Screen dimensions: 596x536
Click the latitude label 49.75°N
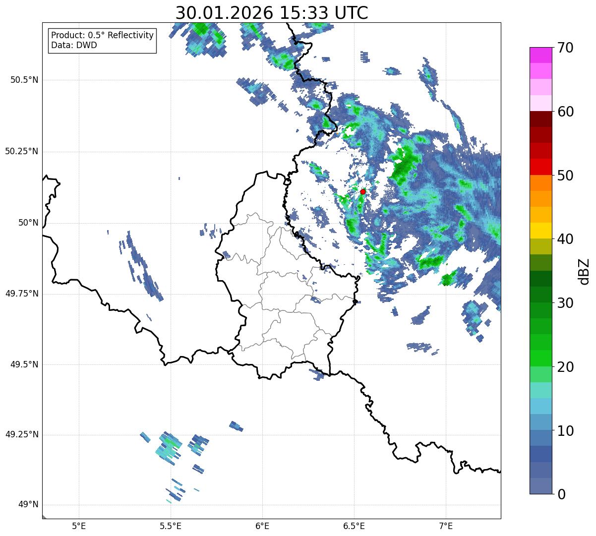tap(22, 294)
